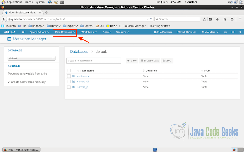Check the sample_07 table checkbox
244x152 pixels.
tap(69, 82)
